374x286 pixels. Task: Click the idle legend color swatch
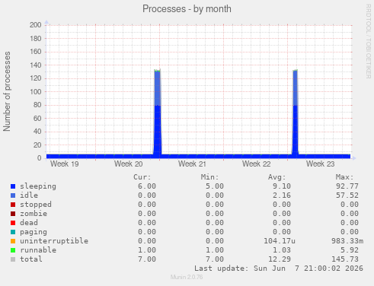click(13, 195)
